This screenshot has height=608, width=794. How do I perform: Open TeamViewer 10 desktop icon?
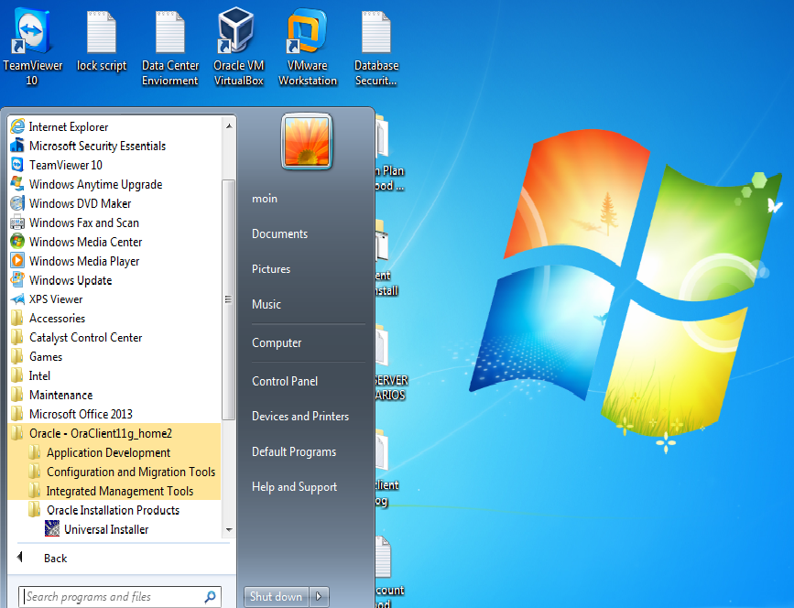point(33,37)
